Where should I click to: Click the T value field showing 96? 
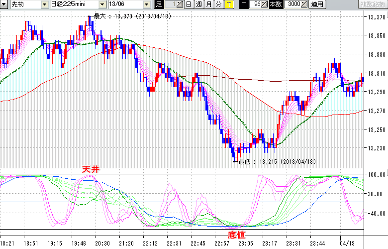click(x=255, y=4)
